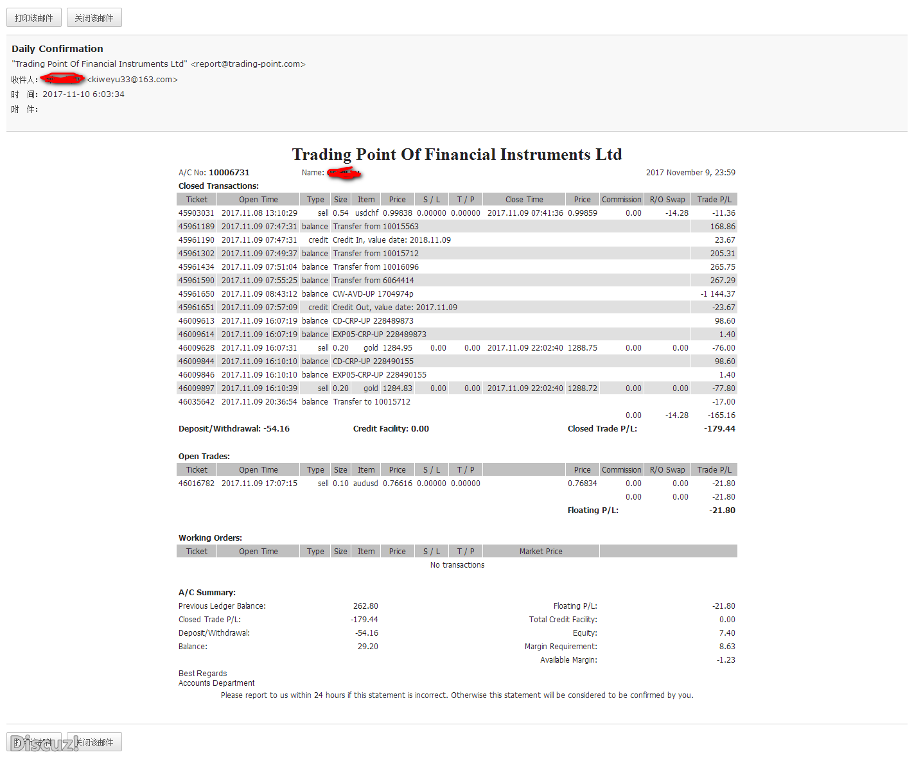This screenshot has height=759, width=914.
Task: Click trade P/L value -1 144.37
Action: [x=718, y=294]
